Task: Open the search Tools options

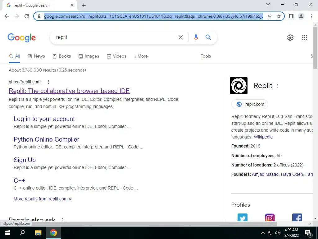Action: pyautogui.click(x=206, y=56)
